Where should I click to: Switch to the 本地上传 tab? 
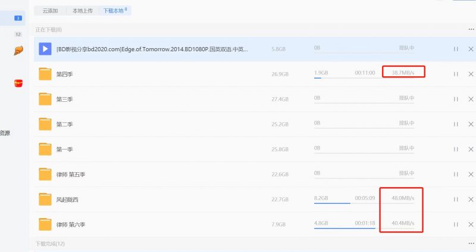point(83,11)
